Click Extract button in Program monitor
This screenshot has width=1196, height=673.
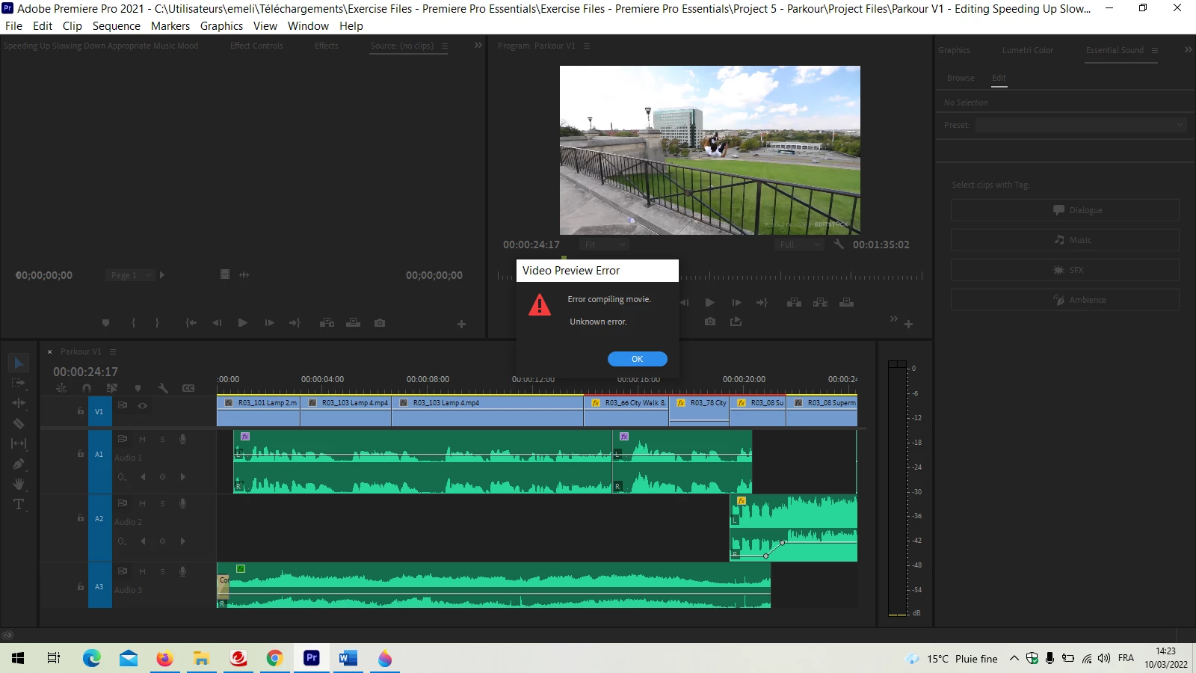click(820, 303)
